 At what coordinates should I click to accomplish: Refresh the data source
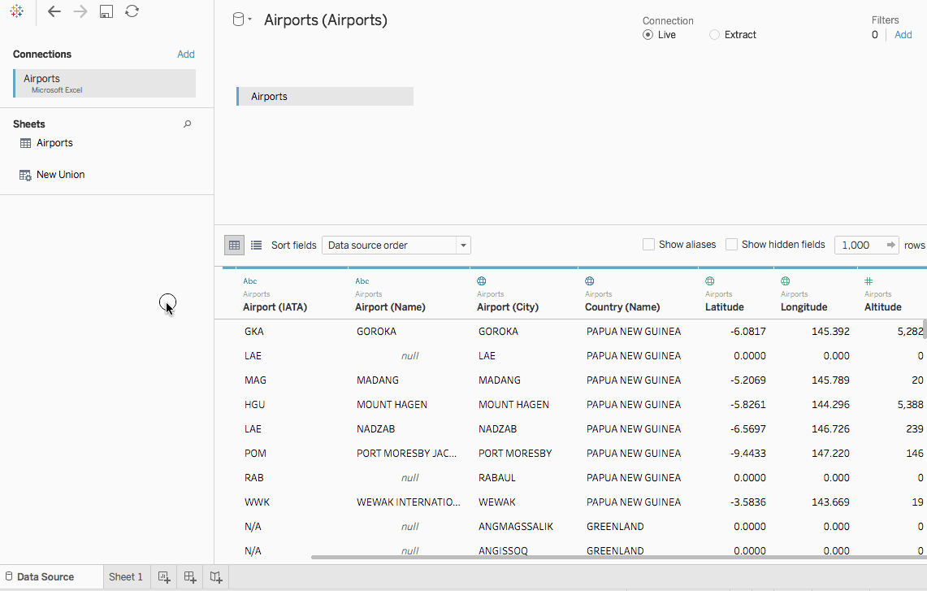pyautogui.click(x=132, y=11)
